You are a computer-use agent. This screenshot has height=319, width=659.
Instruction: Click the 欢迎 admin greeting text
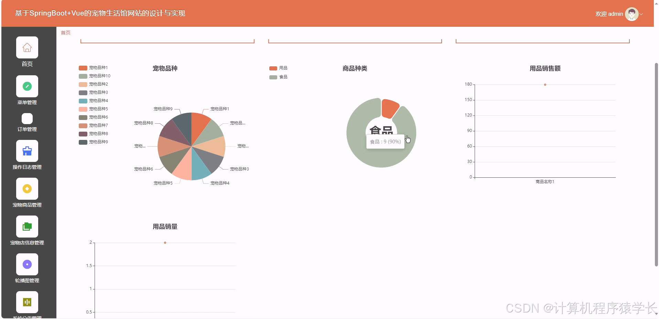[609, 14]
